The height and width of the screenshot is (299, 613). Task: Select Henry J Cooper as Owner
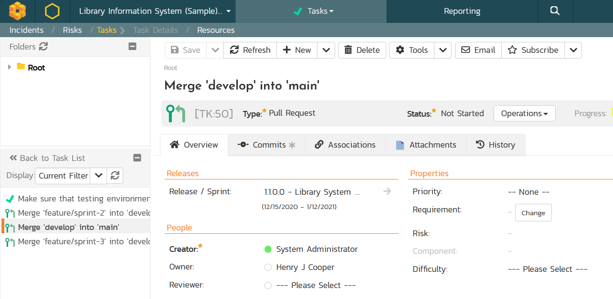(268, 267)
